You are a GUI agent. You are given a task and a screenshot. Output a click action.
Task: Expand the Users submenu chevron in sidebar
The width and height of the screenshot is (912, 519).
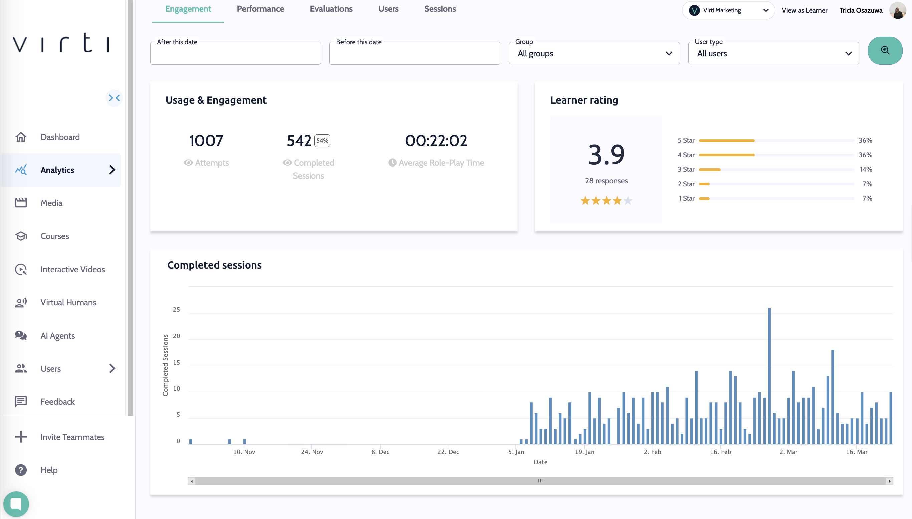click(112, 368)
